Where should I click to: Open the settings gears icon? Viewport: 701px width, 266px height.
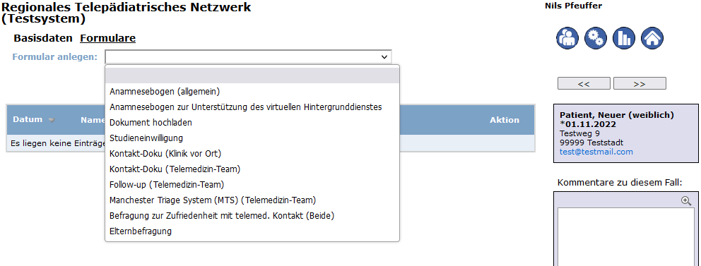(596, 37)
